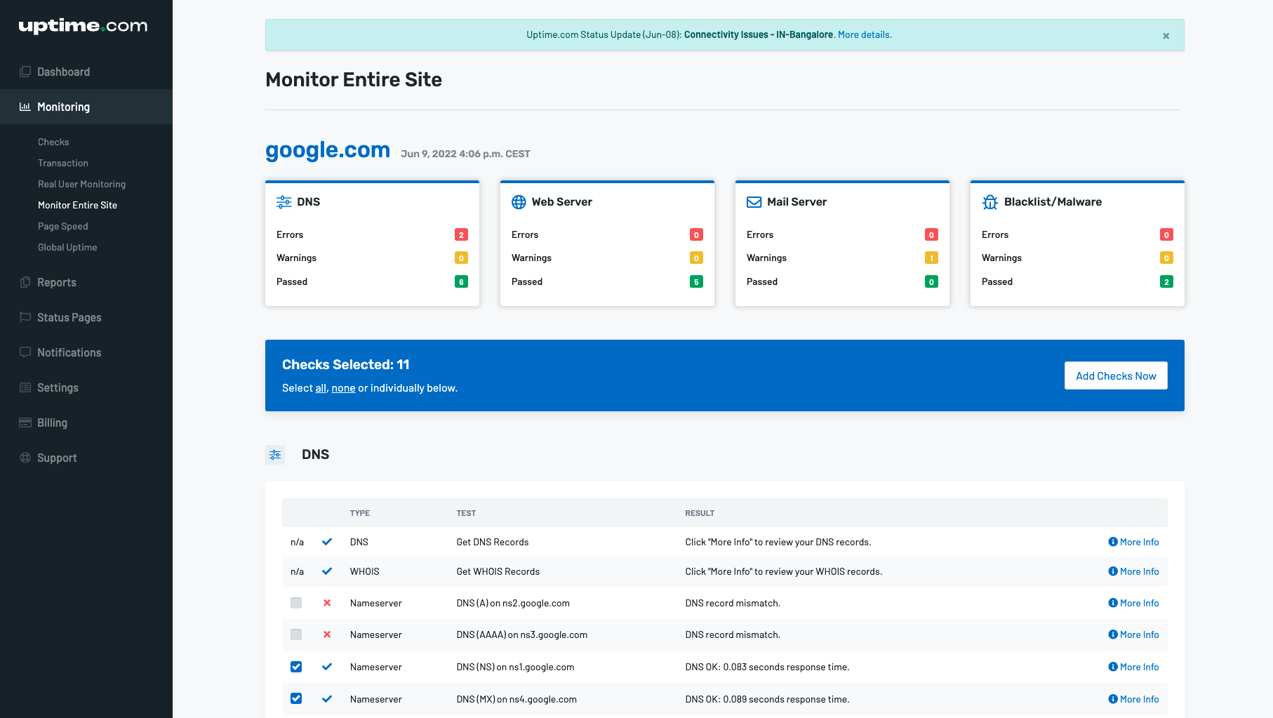Click the DNS Passed count badge
1273x718 pixels.
click(x=461, y=281)
